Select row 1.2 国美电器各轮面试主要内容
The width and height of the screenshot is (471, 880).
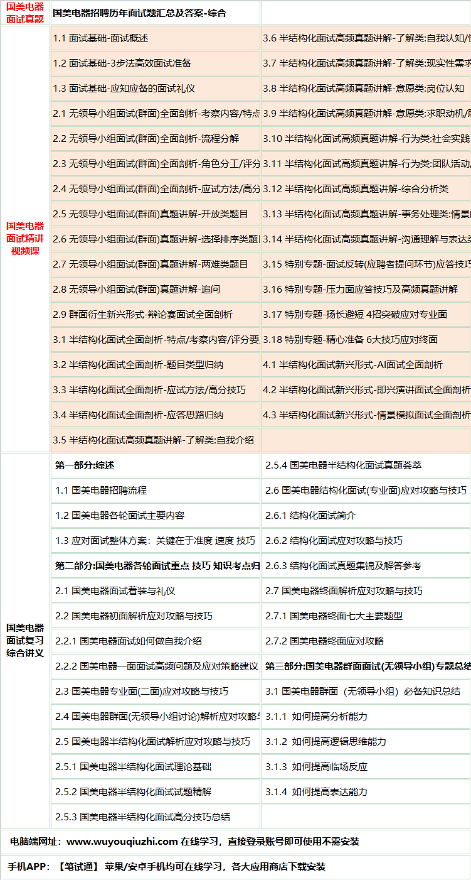pos(156,515)
